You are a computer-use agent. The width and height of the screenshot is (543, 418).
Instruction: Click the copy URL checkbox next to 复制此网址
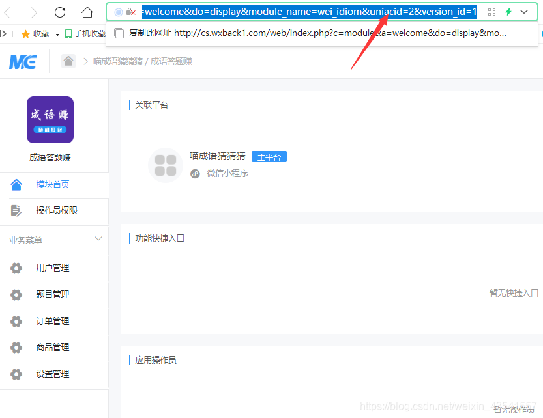118,33
